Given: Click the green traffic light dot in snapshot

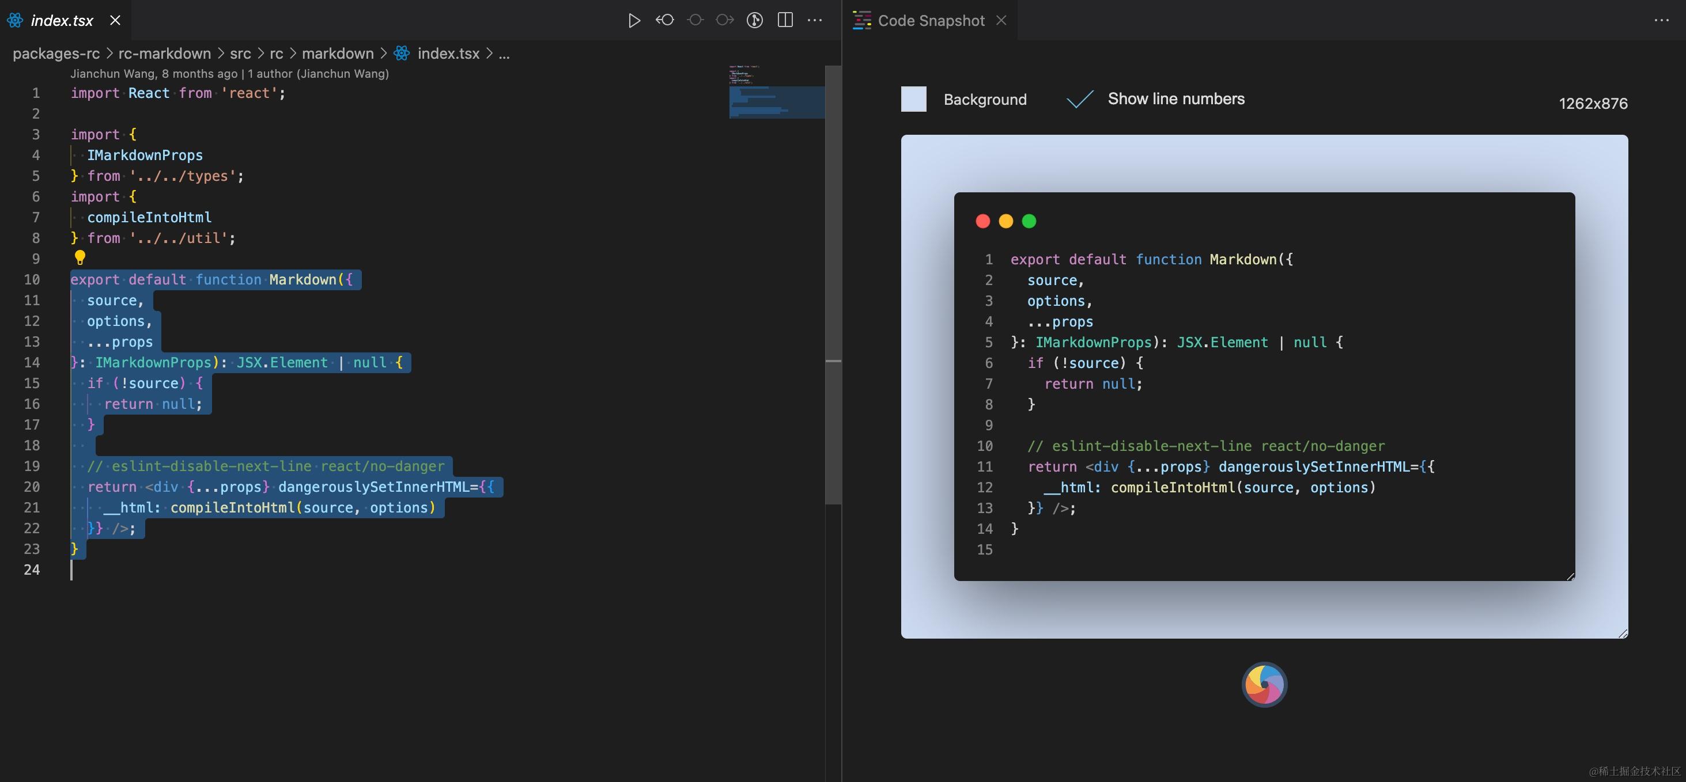Looking at the screenshot, I should (x=1029, y=221).
